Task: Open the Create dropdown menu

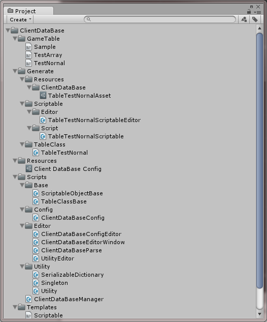Action: tap(20, 19)
